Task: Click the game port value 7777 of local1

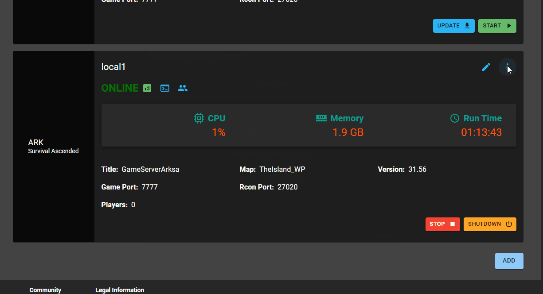Action: tap(150, 187)
